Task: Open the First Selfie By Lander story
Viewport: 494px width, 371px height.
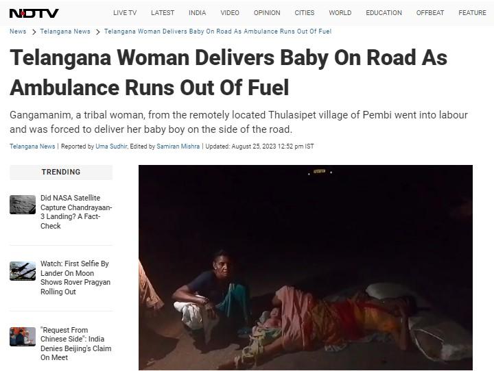Action: [75, 278]
